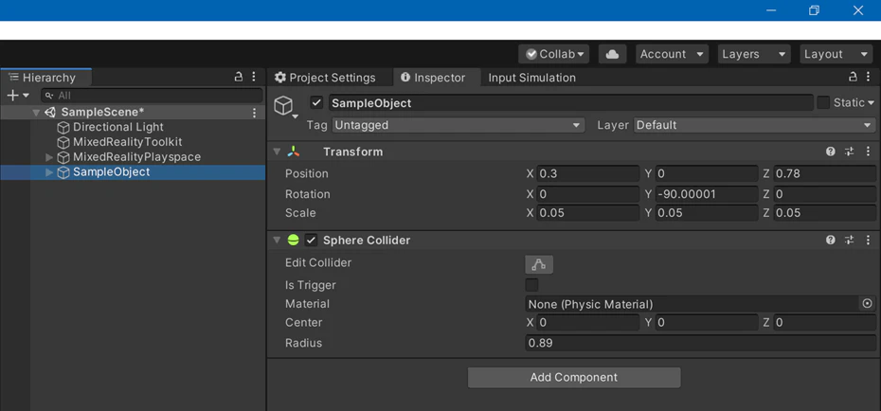Click Rotation Y field showing -90.00001
Image resolution: width=881 pixels, height=411 pixels.
click(707, 194)
